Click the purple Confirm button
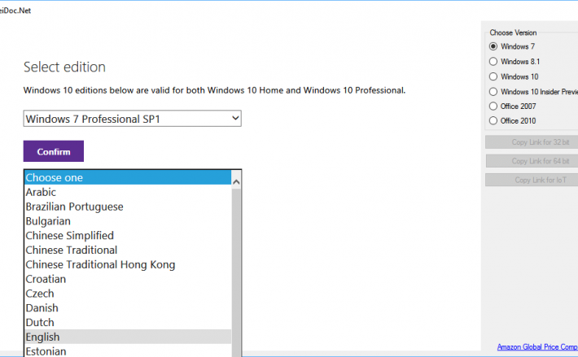Screen dimensions: 578x357 (54, 151)
